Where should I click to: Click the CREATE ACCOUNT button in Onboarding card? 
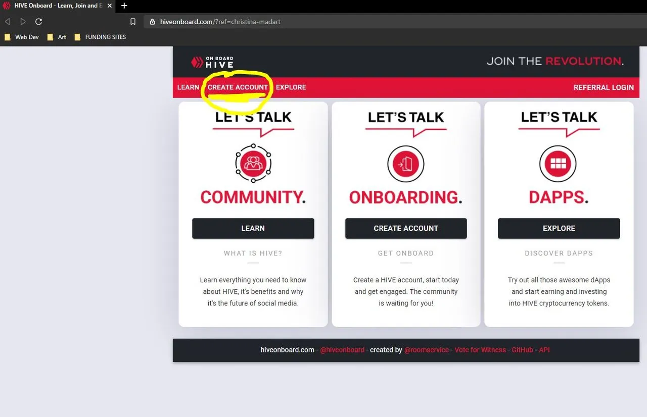[x=406, y=228]
